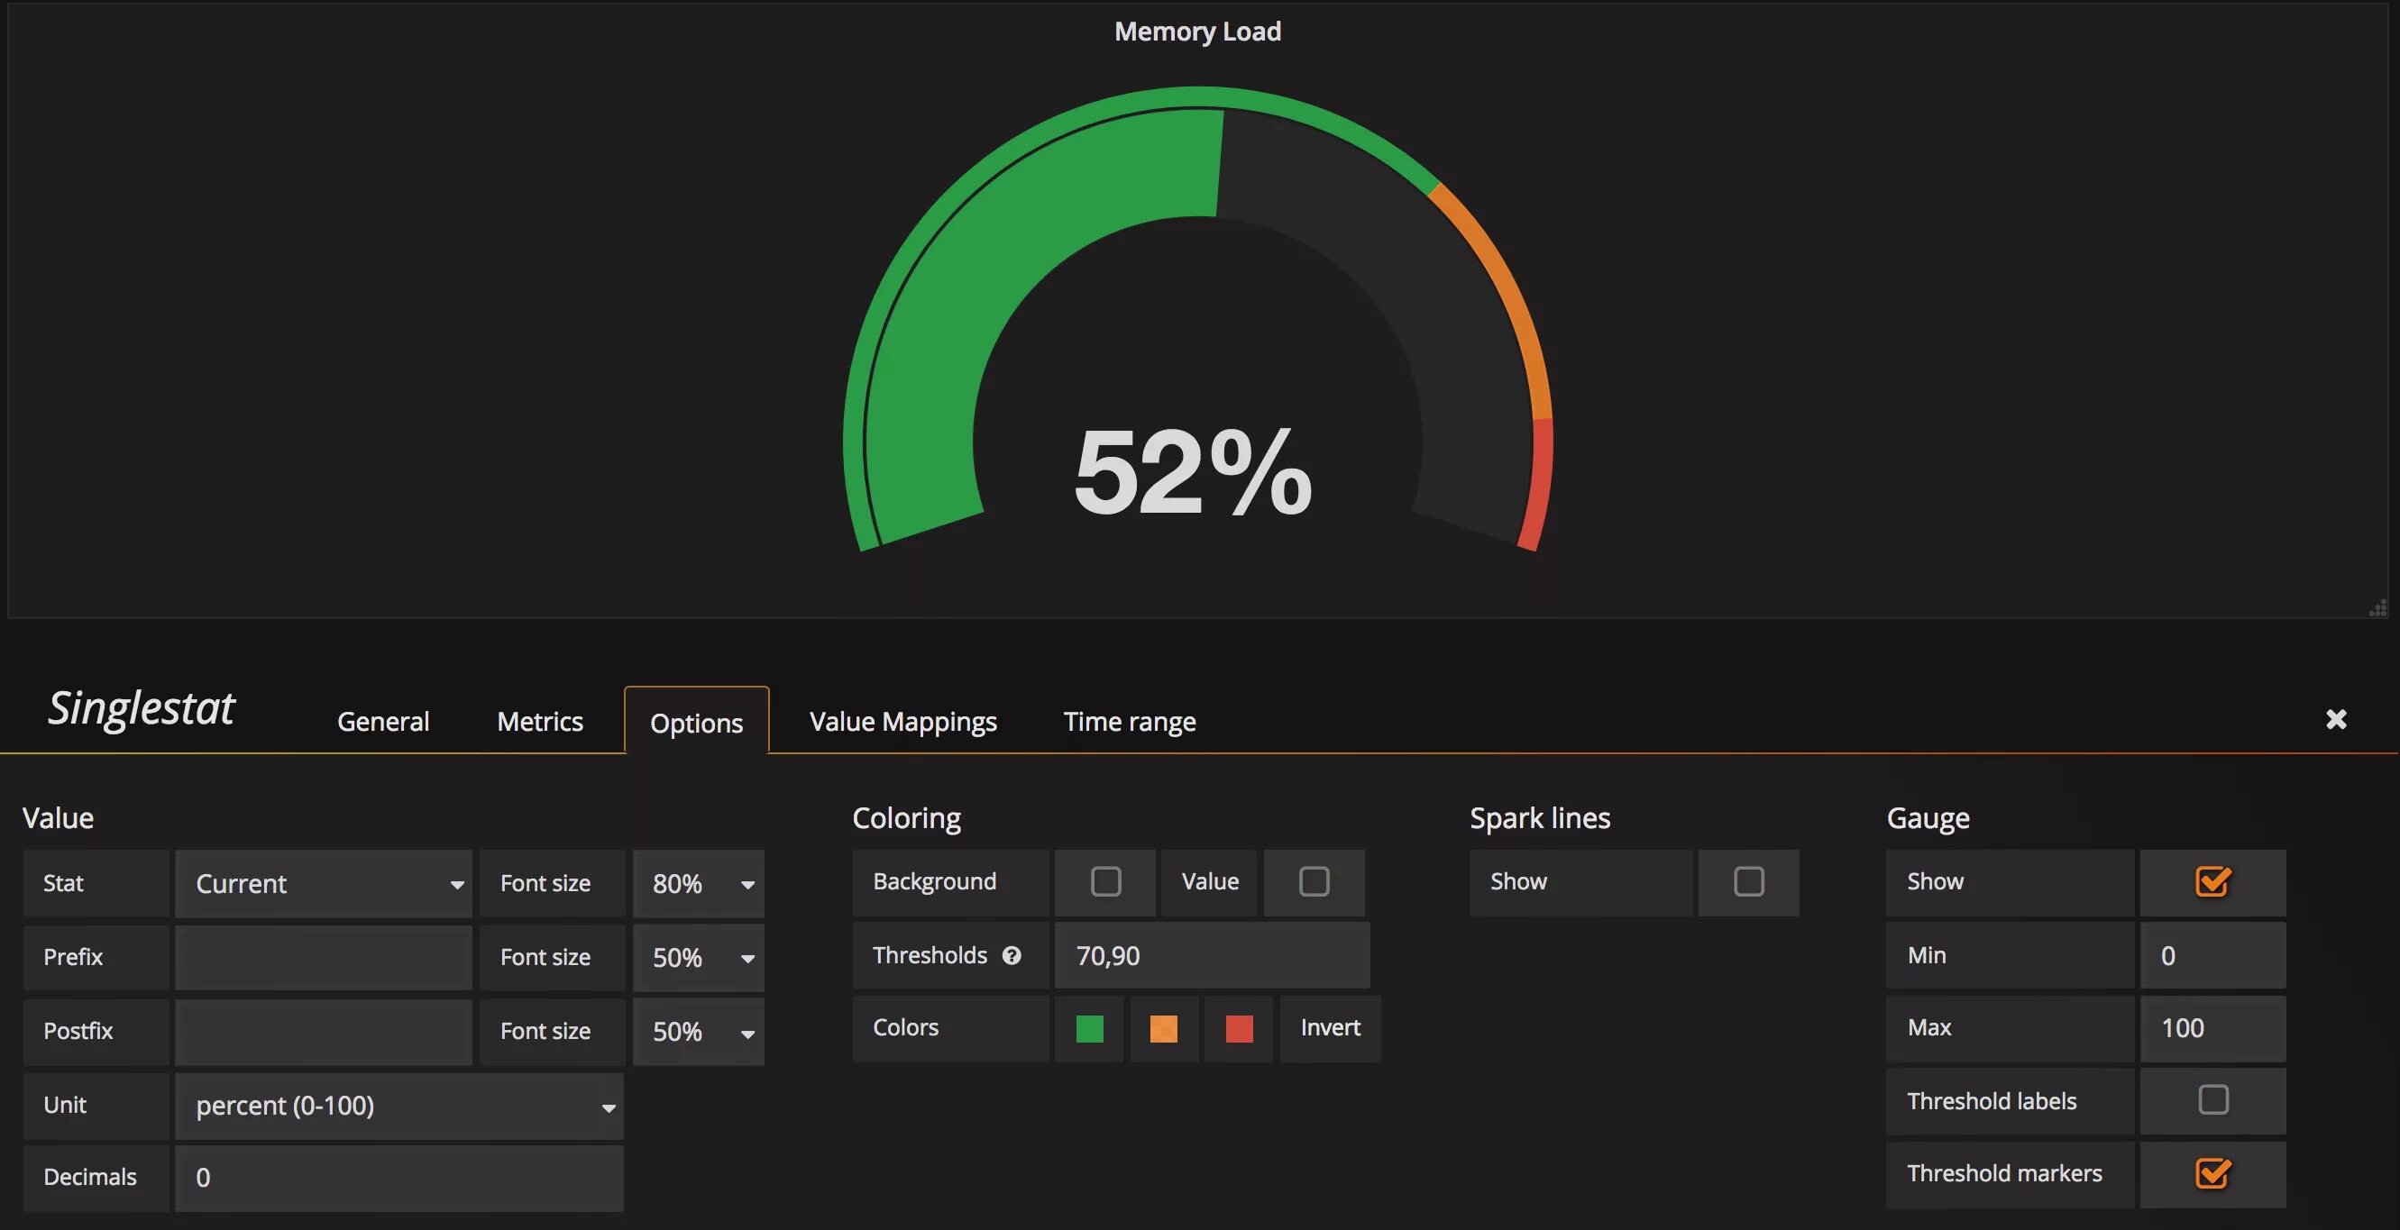
Task: Enable Threshold labels checkbox
Action: (2212, 1099)
